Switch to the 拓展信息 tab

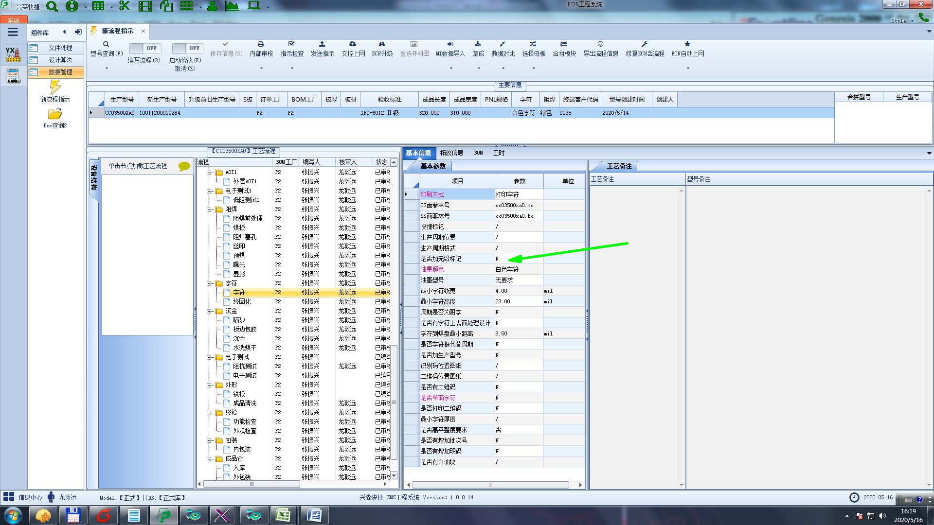tap(451, 153)
